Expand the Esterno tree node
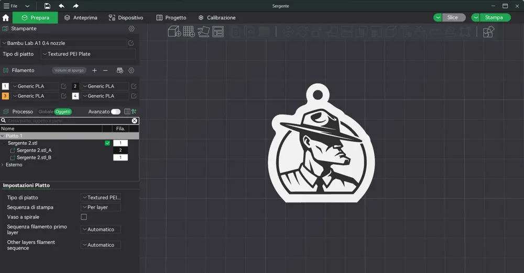 [x=3, y=165]
